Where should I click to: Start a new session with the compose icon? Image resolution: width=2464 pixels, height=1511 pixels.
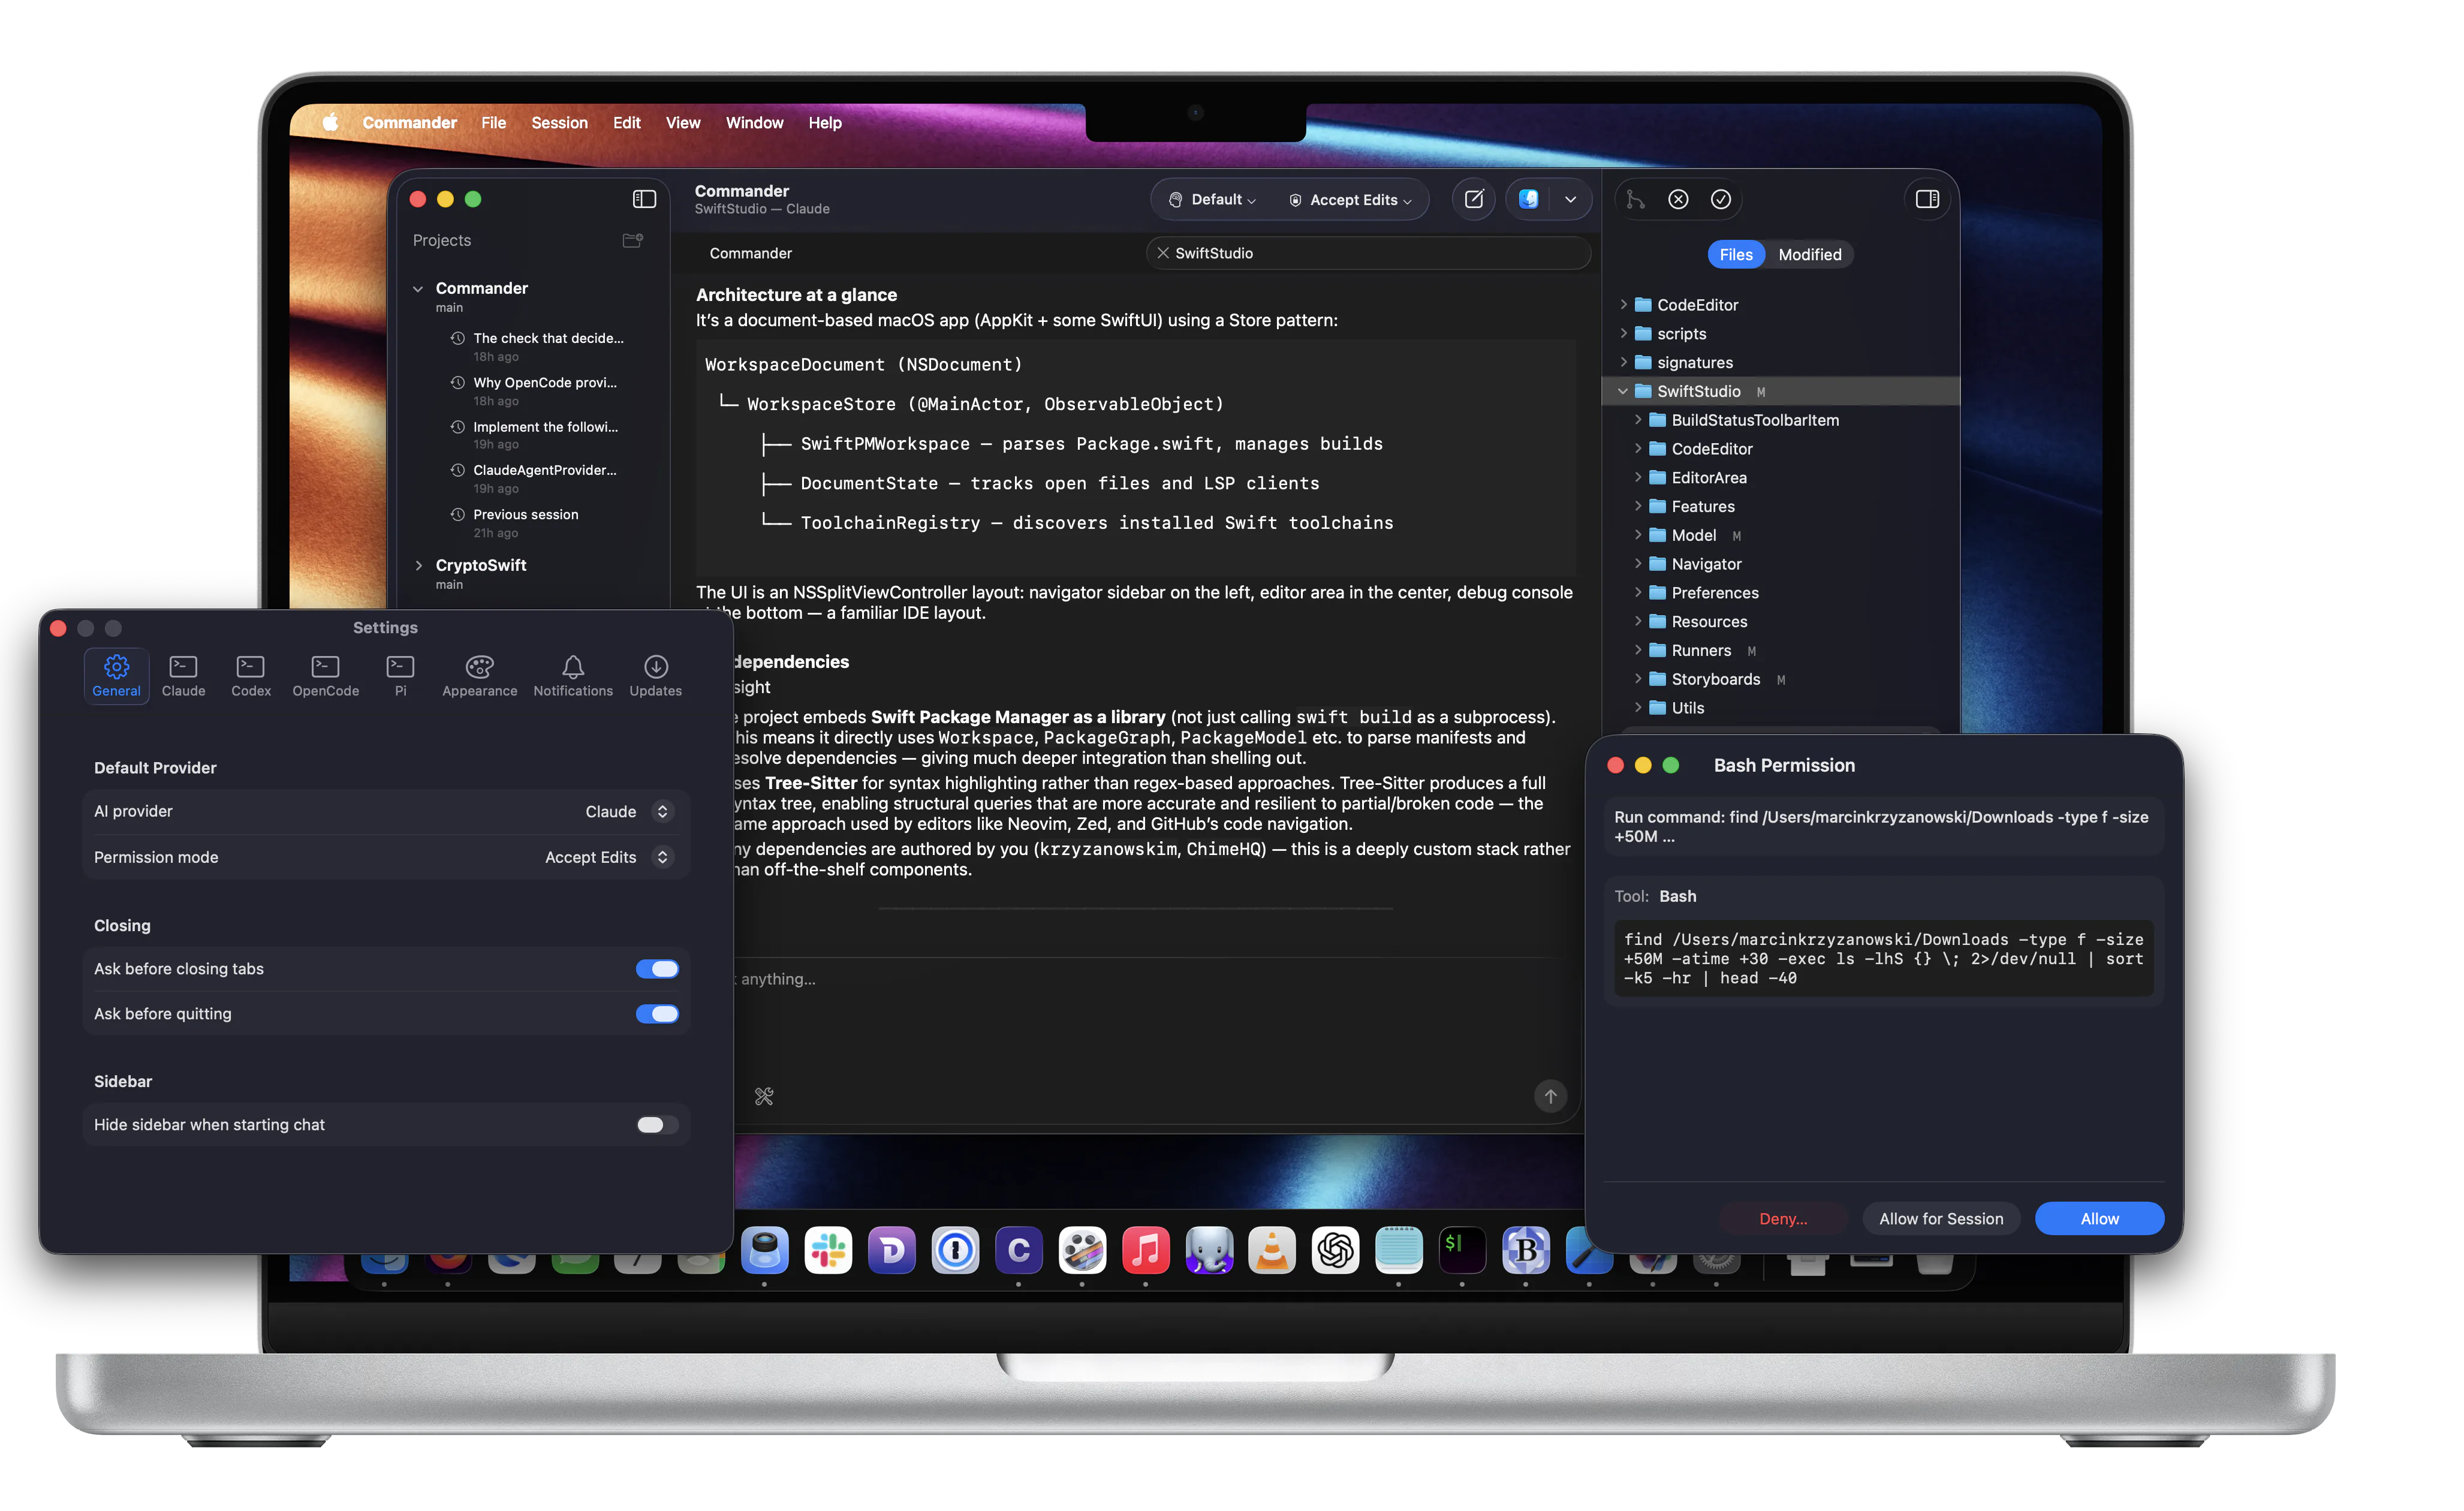(1473, 199)
